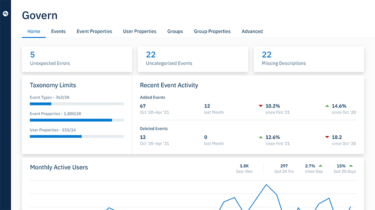Screen dimensions: 375x210
Task: Click green arrow next to 15%
Action: [x=351, y=166]
